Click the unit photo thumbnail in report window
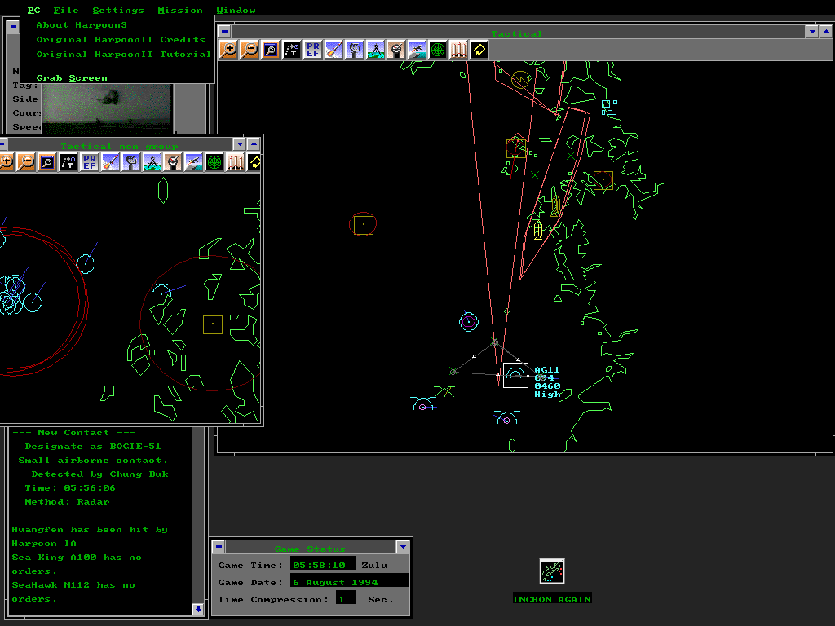835x626 pixels. (107, 108)
